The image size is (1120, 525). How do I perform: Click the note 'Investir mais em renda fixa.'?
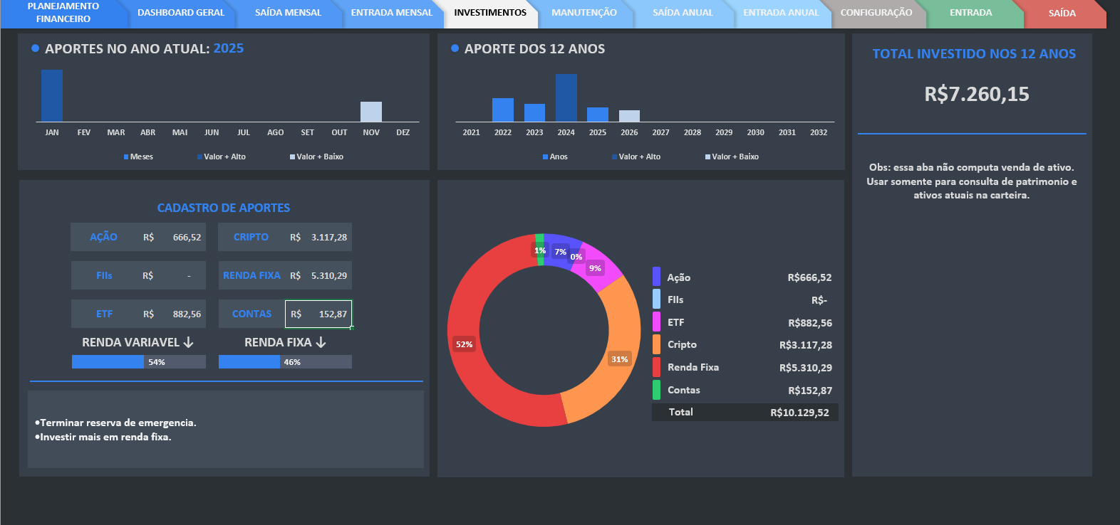(103, 437)
